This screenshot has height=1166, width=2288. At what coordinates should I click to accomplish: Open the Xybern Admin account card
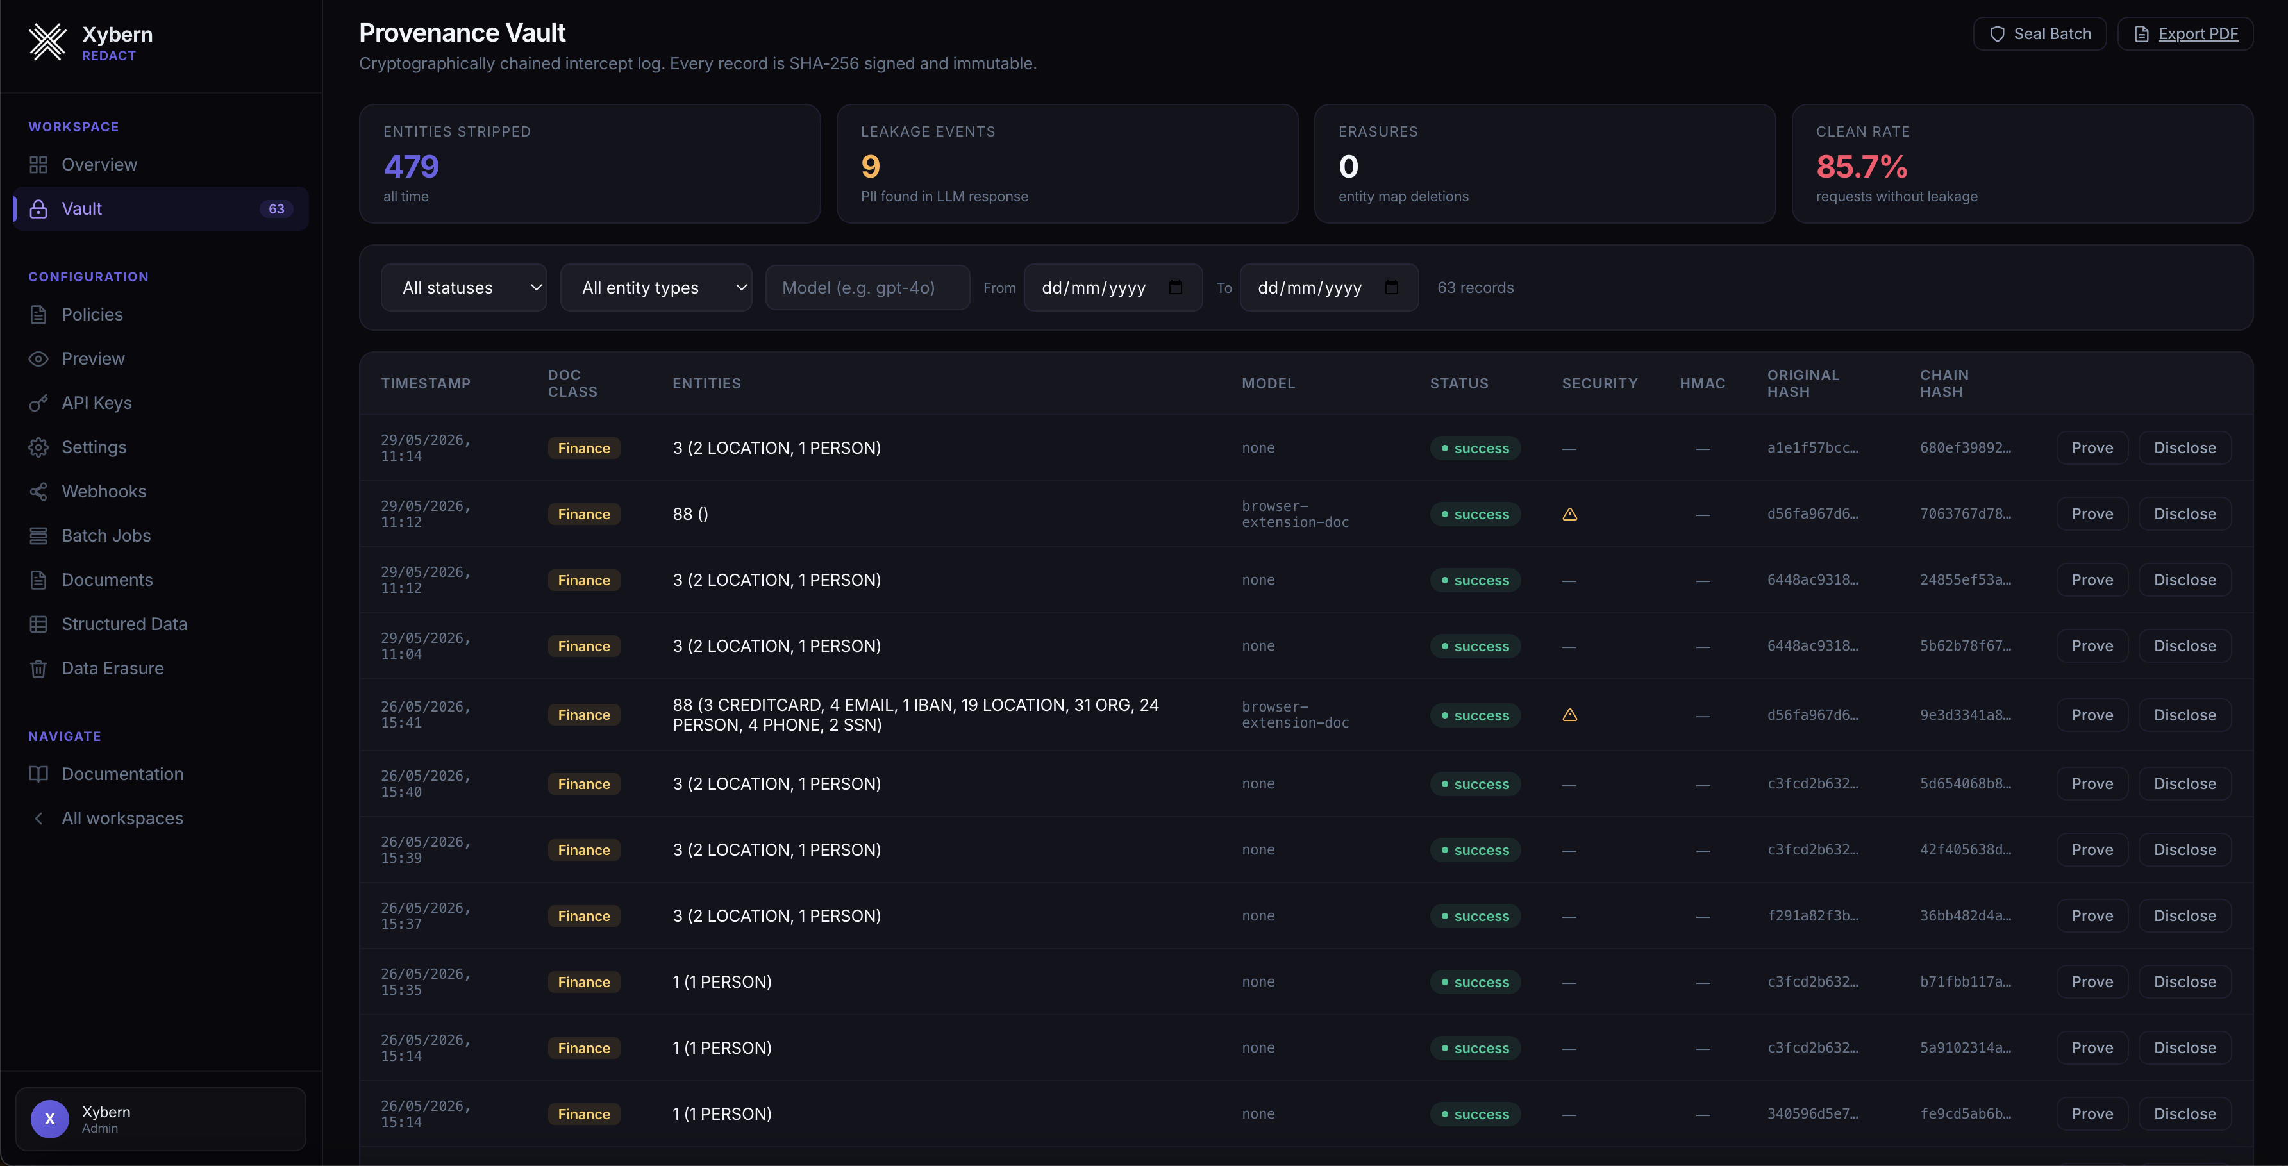[161, 1119]
